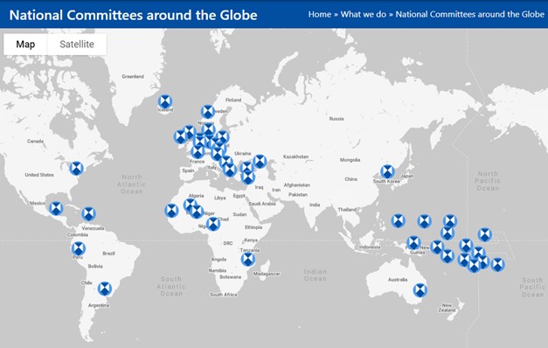Click the South Africa label
The height and width of the screenshot is (348, 548).
224,295
